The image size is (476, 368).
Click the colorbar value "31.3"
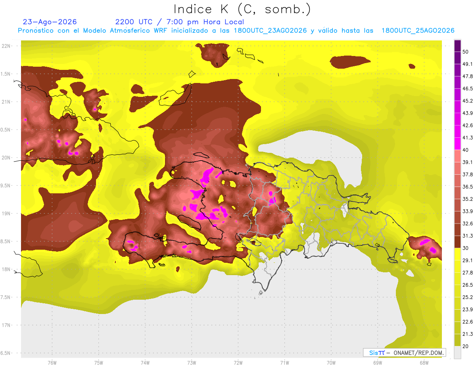coord(468,236)
